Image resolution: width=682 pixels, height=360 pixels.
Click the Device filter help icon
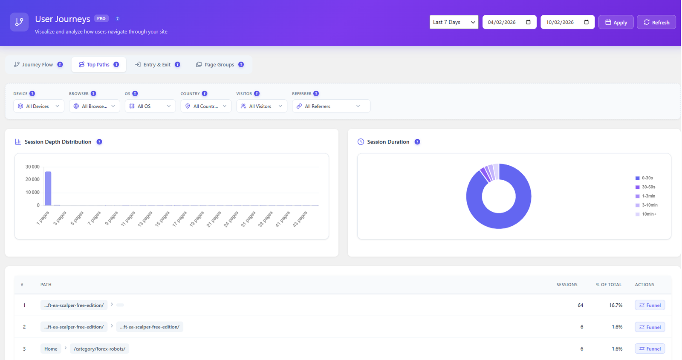click(x=32, y=94)
